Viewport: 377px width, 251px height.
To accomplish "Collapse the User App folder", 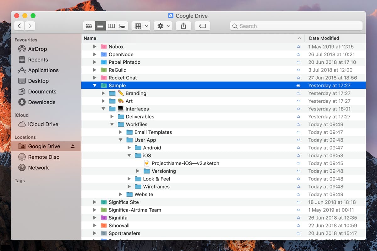I will point(121,140).
